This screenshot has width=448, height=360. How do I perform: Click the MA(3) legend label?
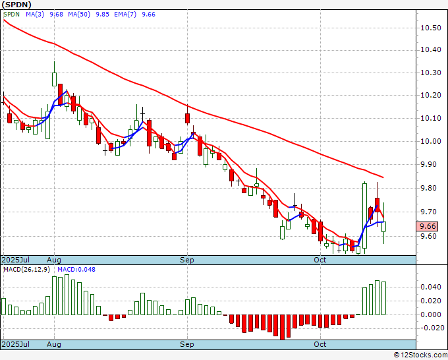coord(35,15)
